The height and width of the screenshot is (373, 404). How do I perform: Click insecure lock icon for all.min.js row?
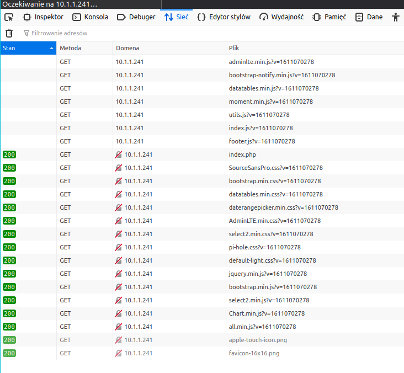[119, 327]
